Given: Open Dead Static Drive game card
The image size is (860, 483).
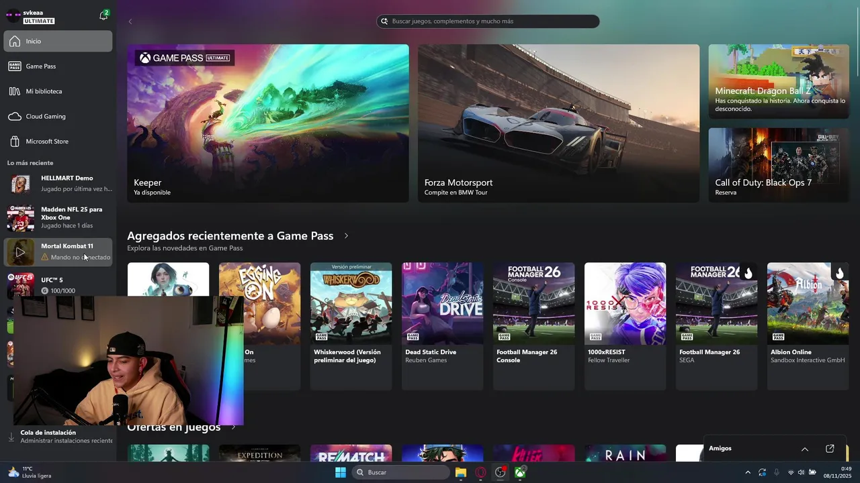Looking at the screenshot, I should [442, 326].
